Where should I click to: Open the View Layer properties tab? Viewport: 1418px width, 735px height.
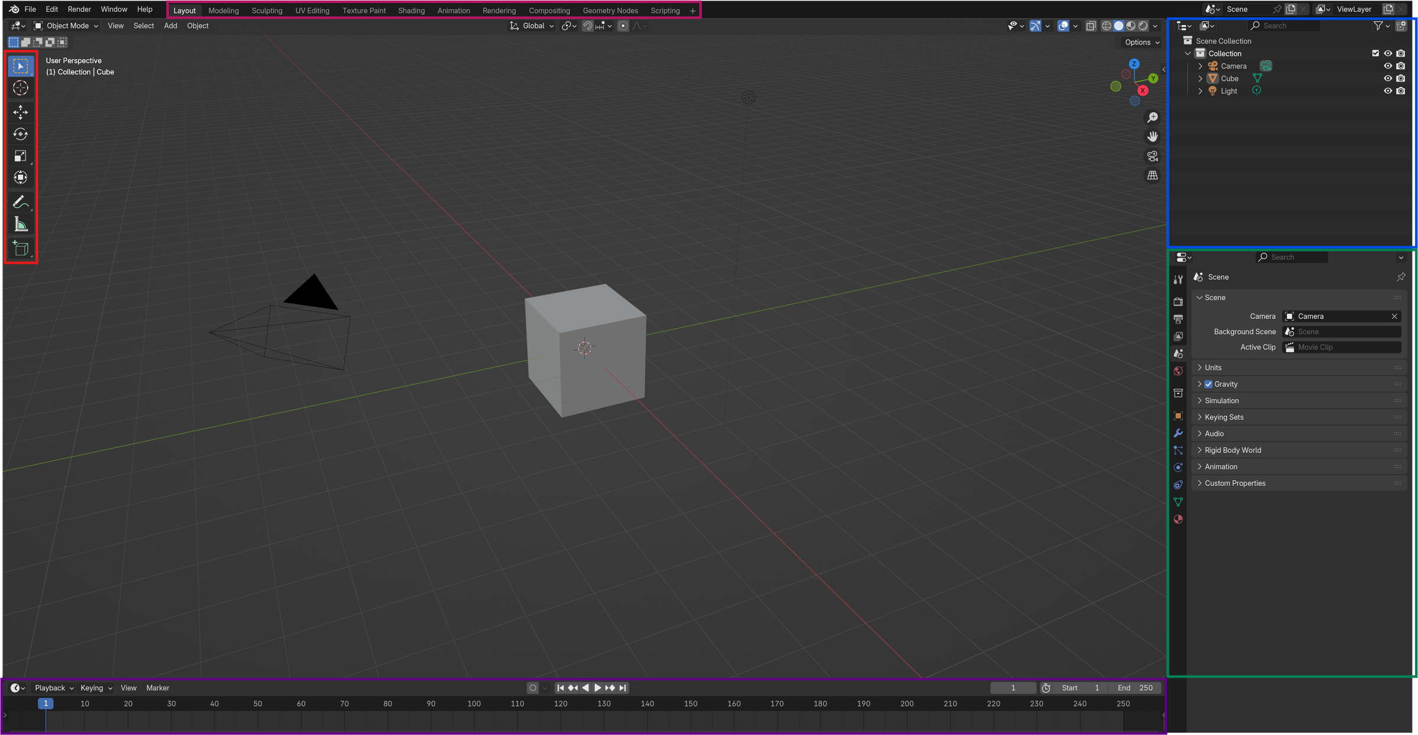click(x=1178, y=336)
